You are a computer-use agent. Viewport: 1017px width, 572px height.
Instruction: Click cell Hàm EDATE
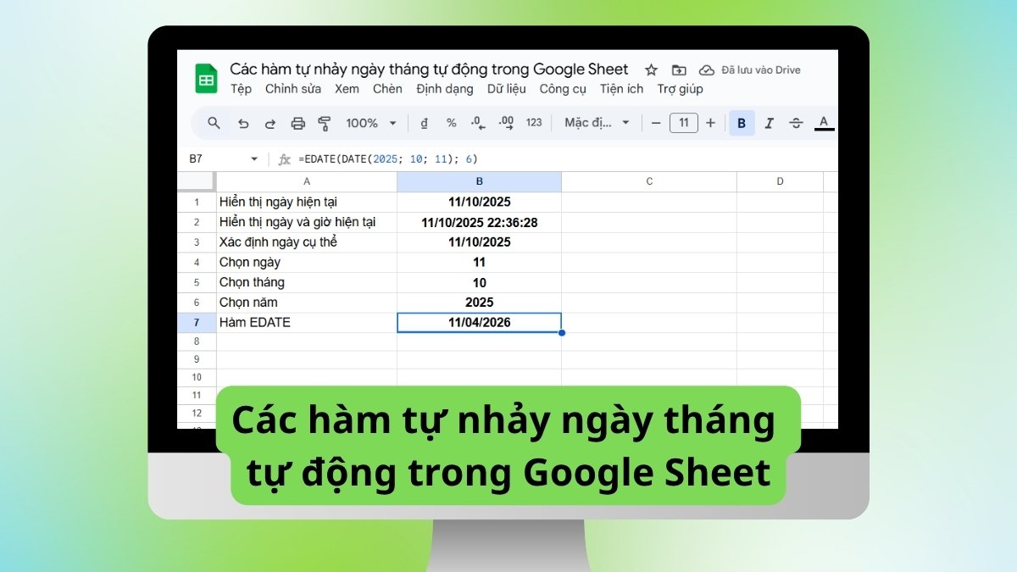(306, 323)
